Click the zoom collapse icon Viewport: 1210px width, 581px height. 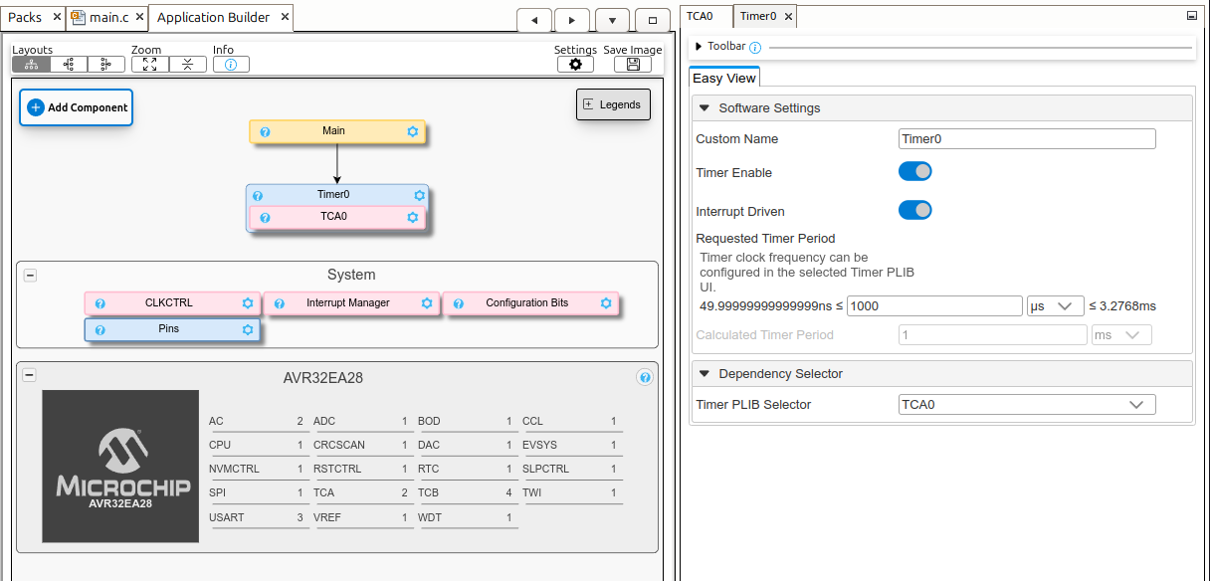(x=187, y=64)
